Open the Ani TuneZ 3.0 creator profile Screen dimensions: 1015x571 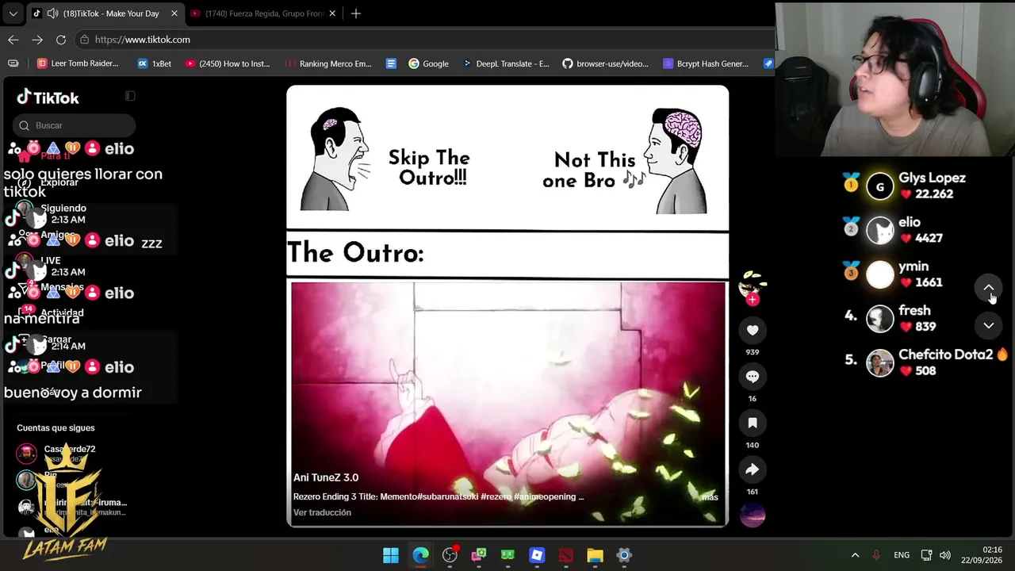click(326, 477)
